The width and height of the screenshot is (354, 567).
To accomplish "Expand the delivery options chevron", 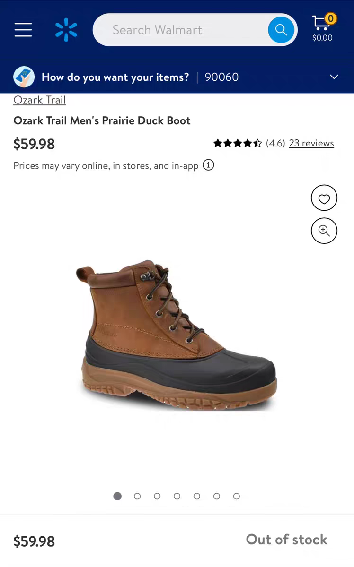I will tap(334, 77).
